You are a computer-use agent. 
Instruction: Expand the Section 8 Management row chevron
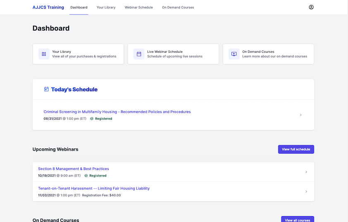click(306, 172)
